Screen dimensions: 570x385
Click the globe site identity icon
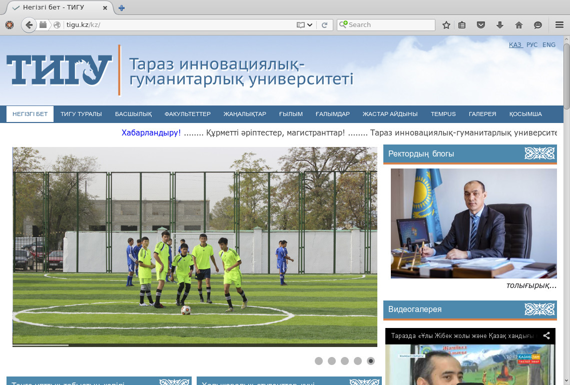tap(57, 24)
